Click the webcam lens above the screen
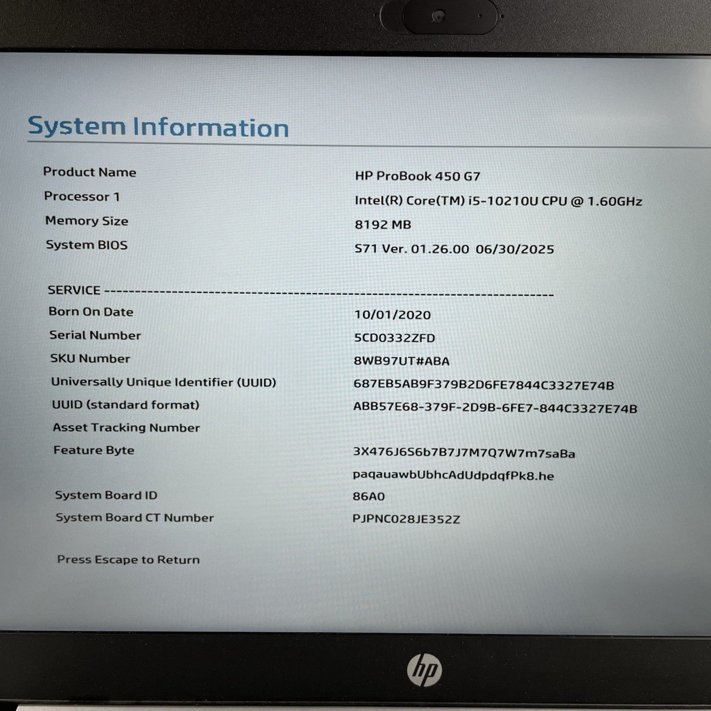 pyautogui.click(x=439, y=16)
